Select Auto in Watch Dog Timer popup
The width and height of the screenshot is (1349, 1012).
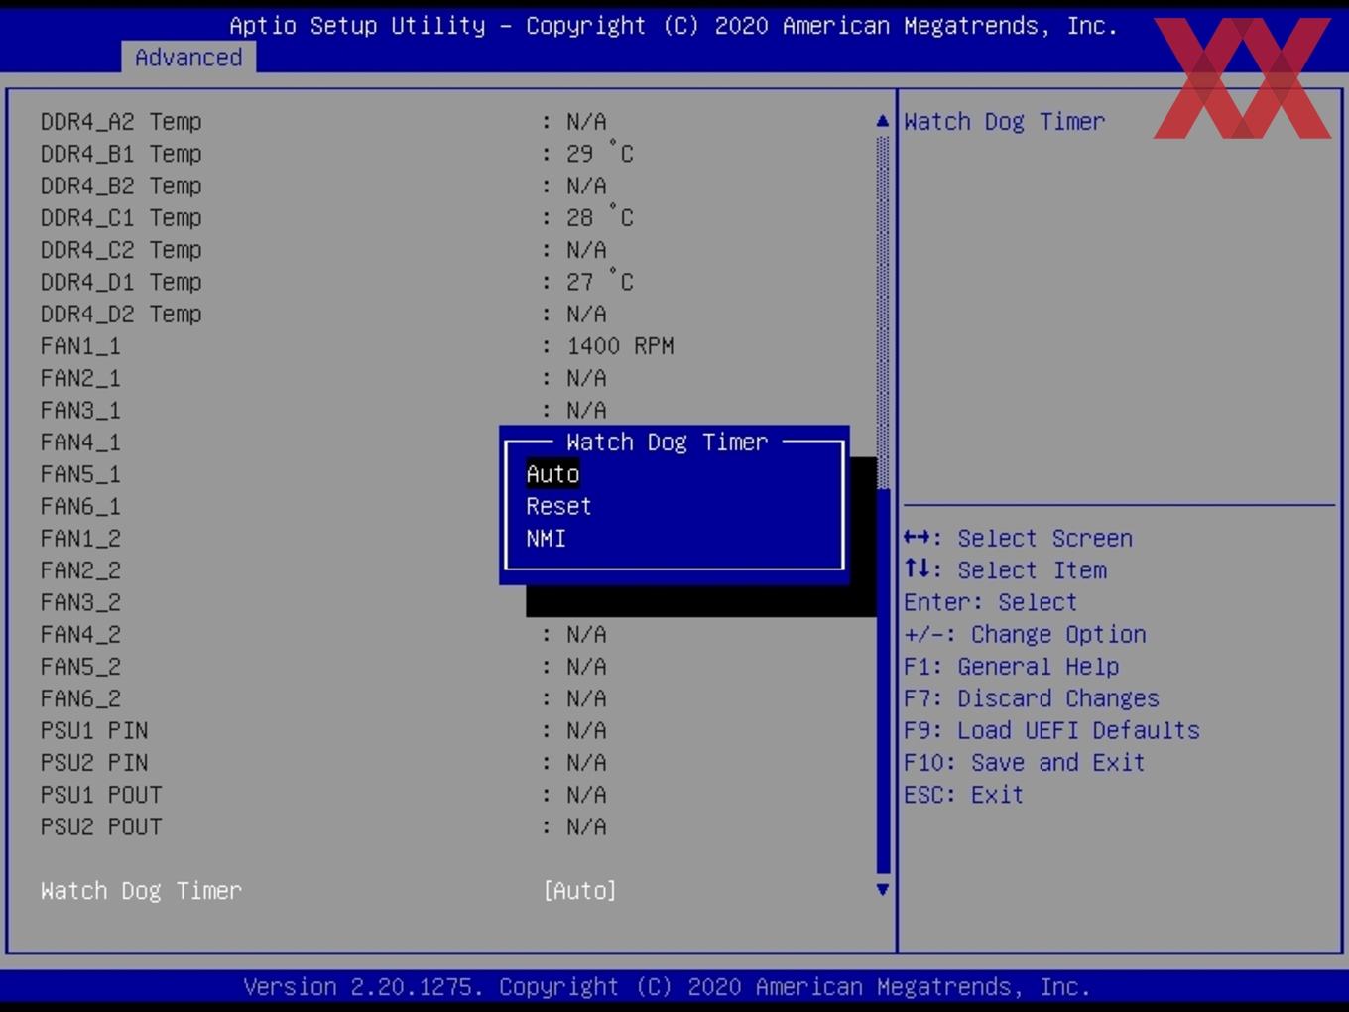coord(552,474)
